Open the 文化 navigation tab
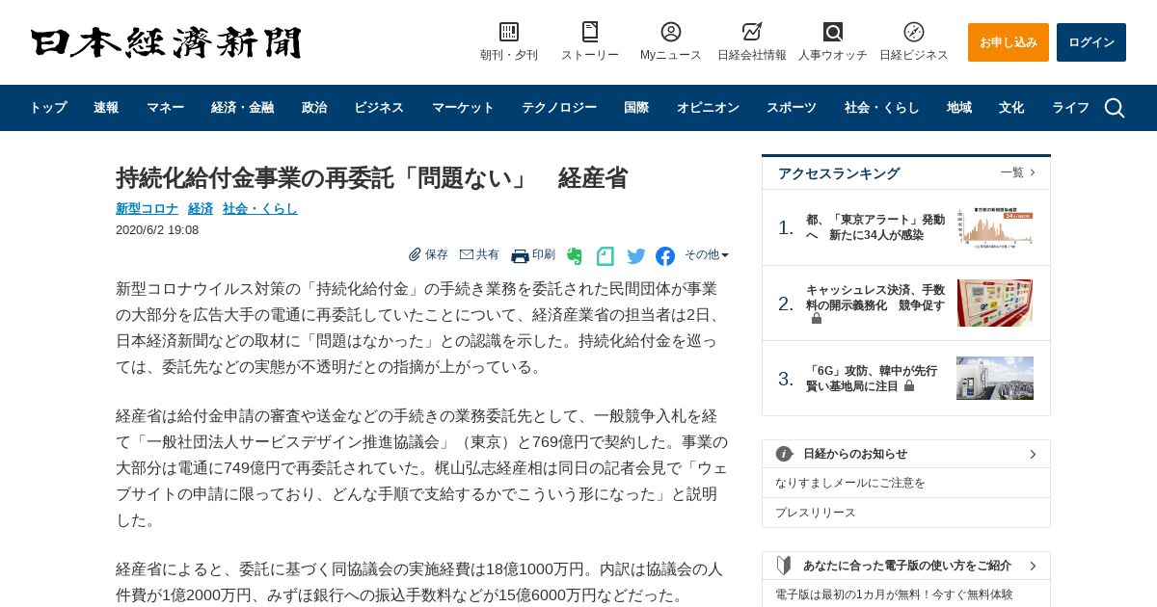The image size is (1157, 607). click(1011, 108)
